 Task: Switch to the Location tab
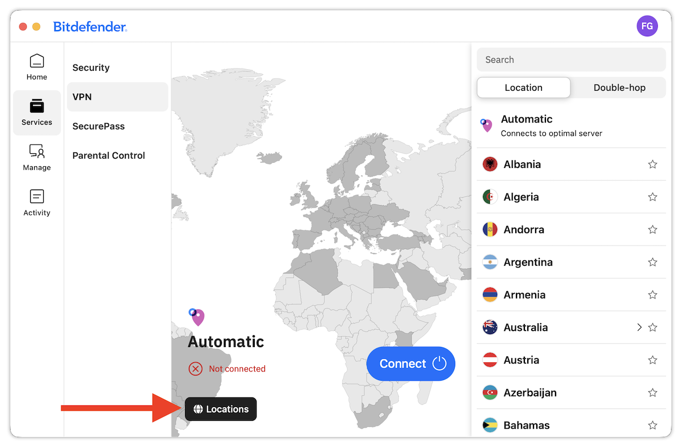[x=523, y=87]
